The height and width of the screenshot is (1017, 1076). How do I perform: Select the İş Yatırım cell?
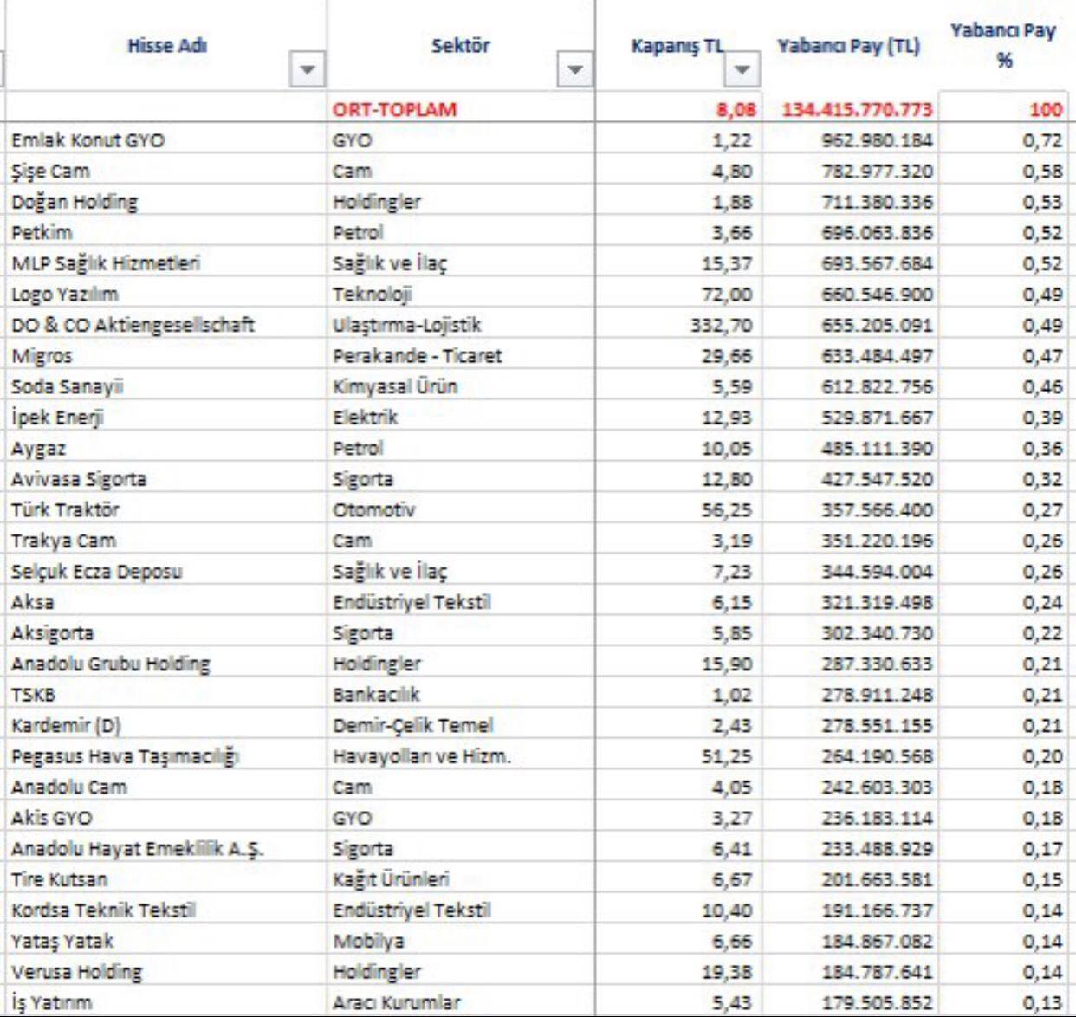pos(166,1002)
